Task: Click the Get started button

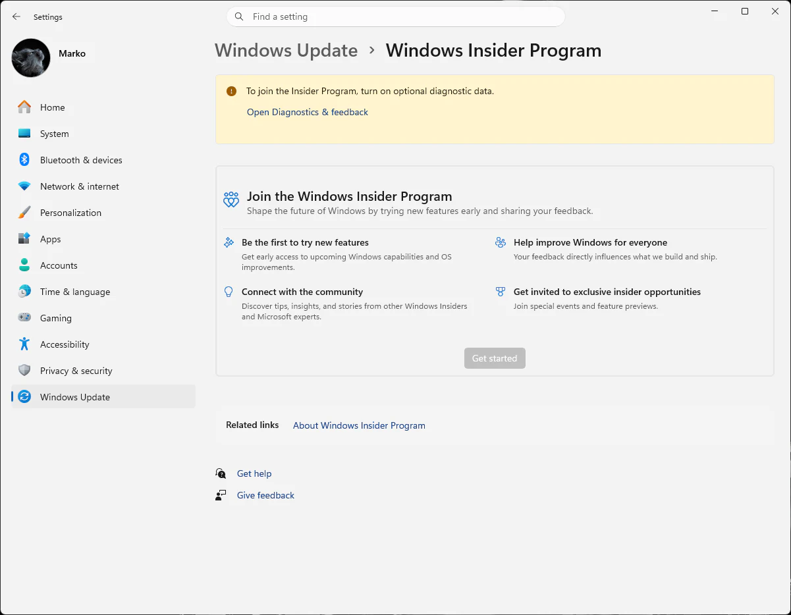Action: (x=495, y=358)
